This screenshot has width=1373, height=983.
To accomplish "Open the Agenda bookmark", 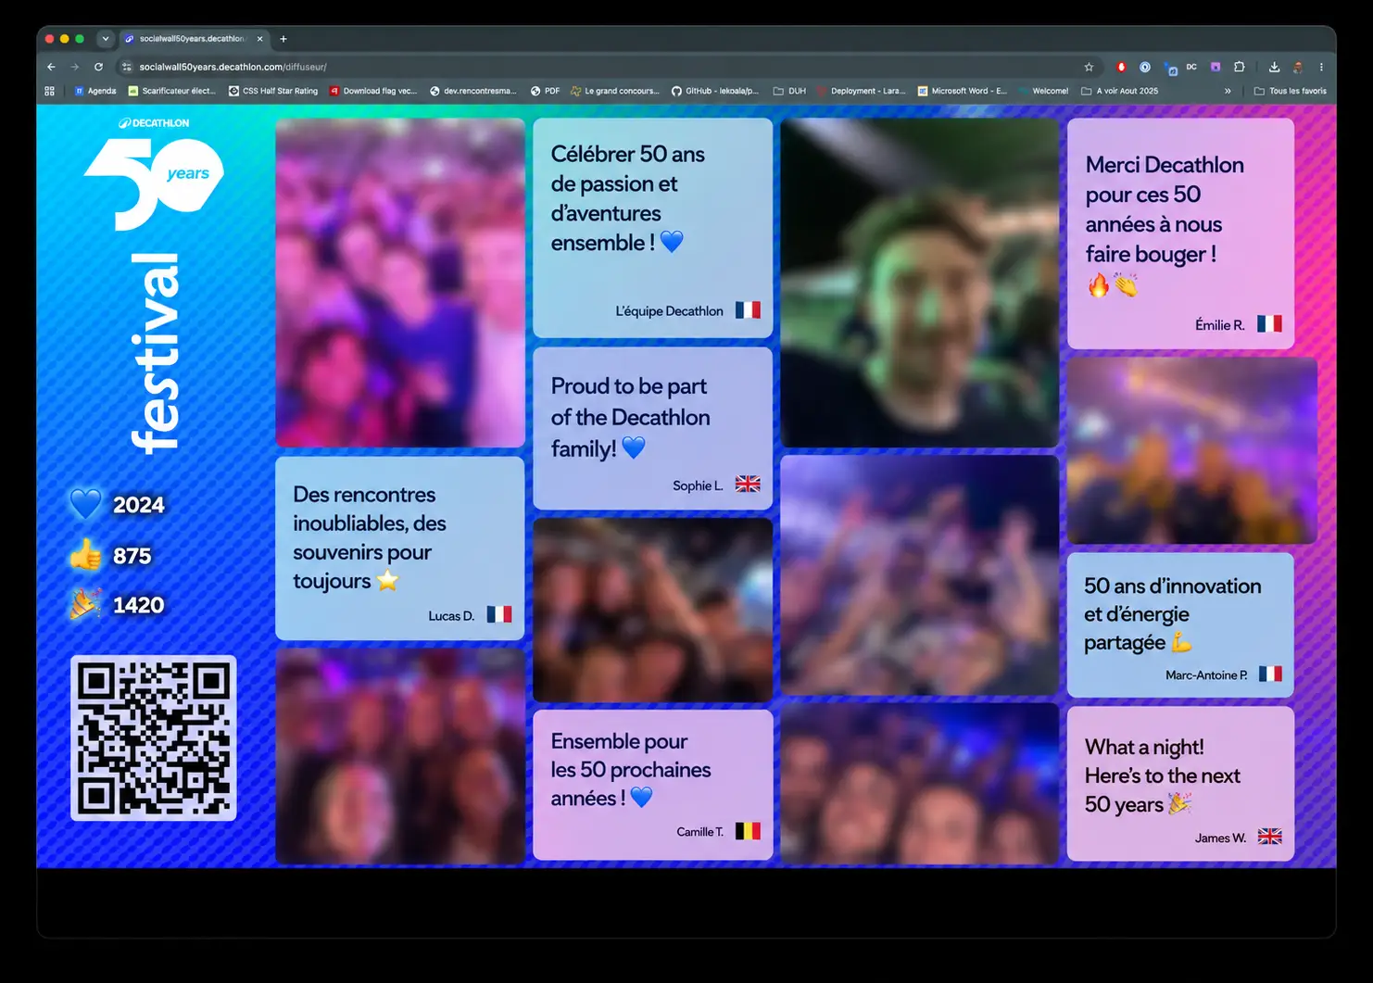I will click(x=95, y=91).
